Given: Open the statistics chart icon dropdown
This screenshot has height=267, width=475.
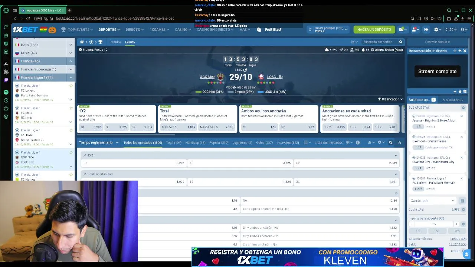Looking at the screenshot, I should (354, 42).
